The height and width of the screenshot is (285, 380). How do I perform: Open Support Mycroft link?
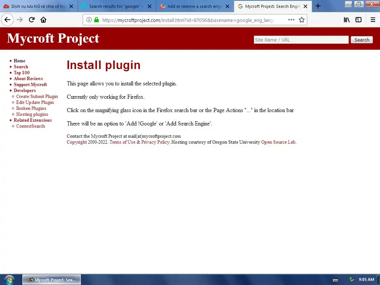(x=30, y=85)
